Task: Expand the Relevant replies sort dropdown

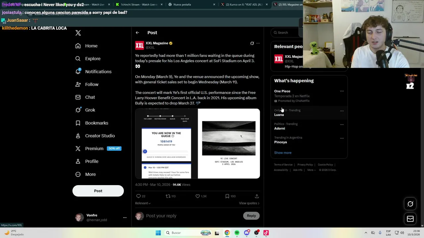Action: 143,203
